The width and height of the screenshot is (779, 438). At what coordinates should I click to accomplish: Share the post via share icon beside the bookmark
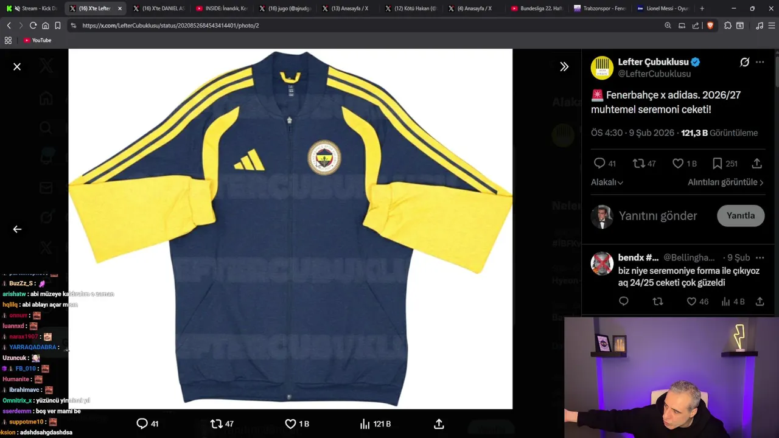(x=756, y=163)
